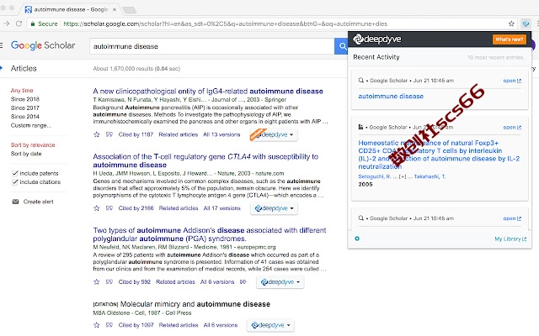
Task: Open the Homeostatic maintenance entry via open link
Action: click(x=512, y=128)
